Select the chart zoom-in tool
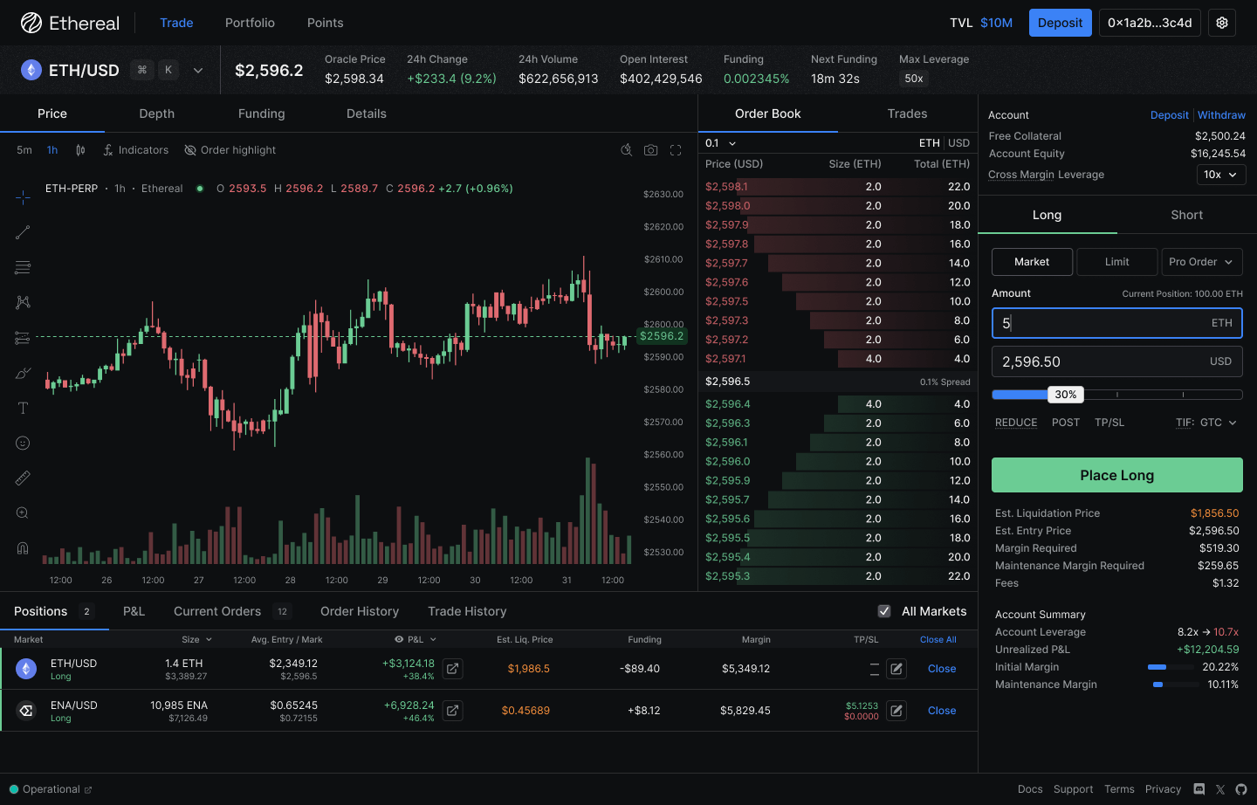Viewport: 1257px width, 805px height. (x=23, y=513)
